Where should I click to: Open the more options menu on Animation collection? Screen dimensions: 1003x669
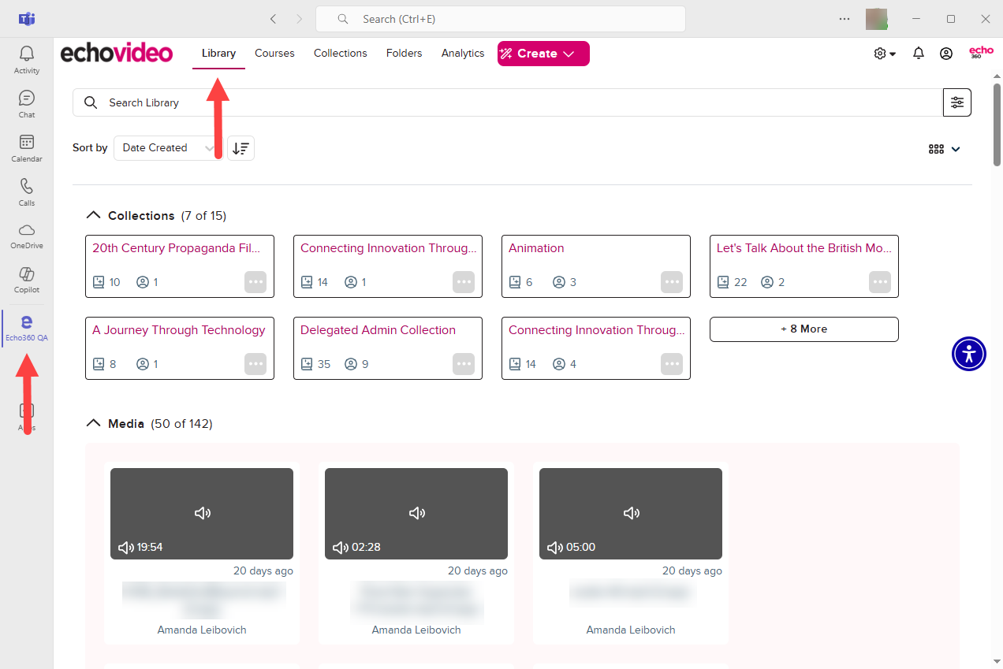tap(671, 282)
